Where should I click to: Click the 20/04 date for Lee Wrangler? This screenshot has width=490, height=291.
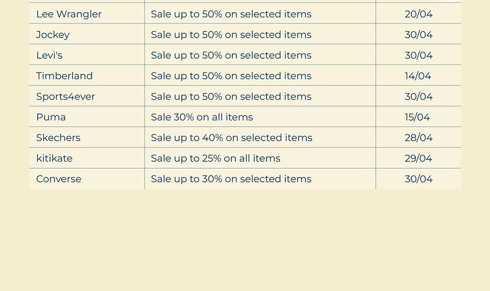point(418,14)
